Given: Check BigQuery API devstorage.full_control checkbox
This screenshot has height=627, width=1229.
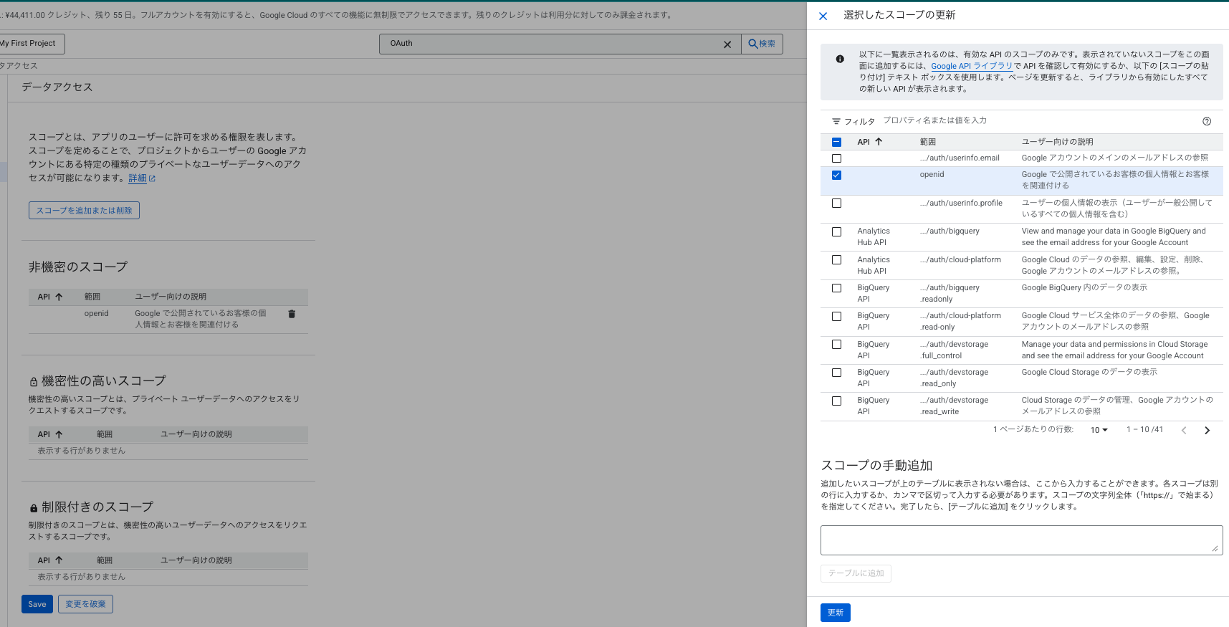Looking at the screenshot, I should click(x=836, y=345).
